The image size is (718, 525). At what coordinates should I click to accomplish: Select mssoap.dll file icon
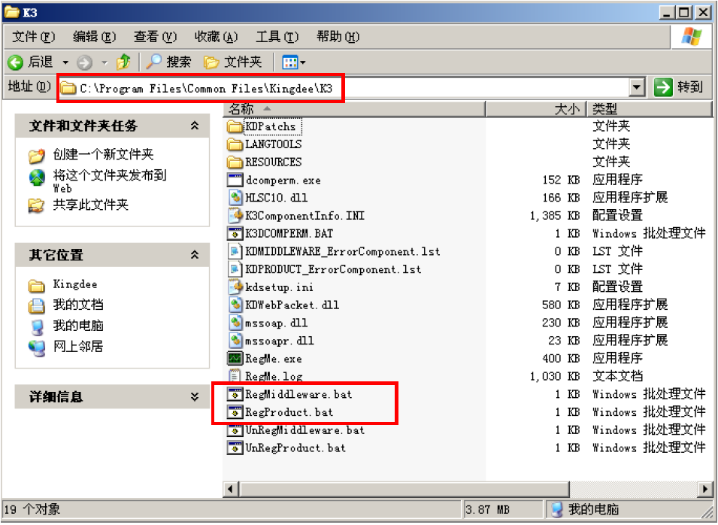tap(235, 323)
